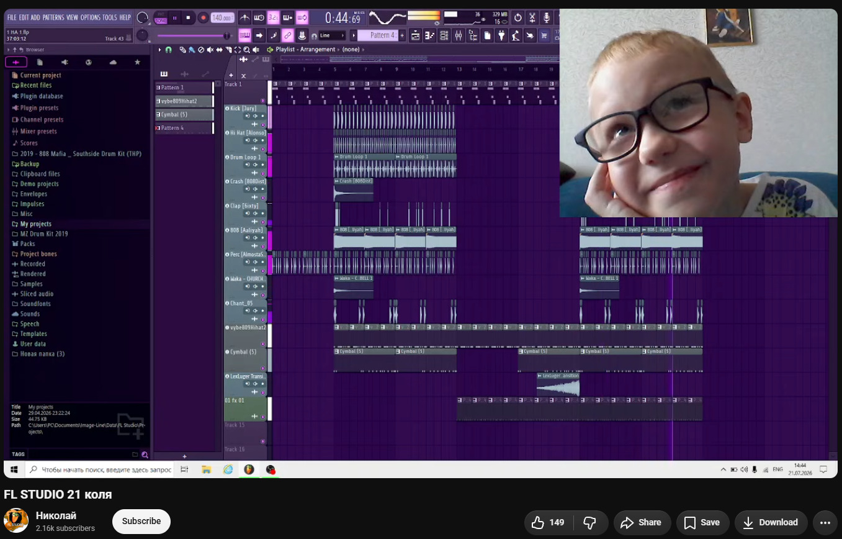Open the TOOLS menu
The height and width of the screenshot is (539, 842).
point(110,17)
